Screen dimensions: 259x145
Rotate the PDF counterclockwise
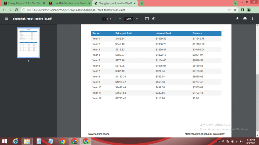pos(154,19)
